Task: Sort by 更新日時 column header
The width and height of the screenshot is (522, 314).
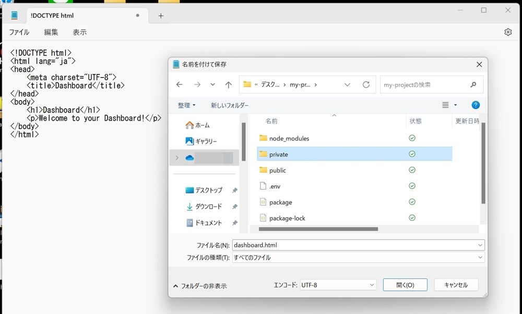Action: [467, 121]
